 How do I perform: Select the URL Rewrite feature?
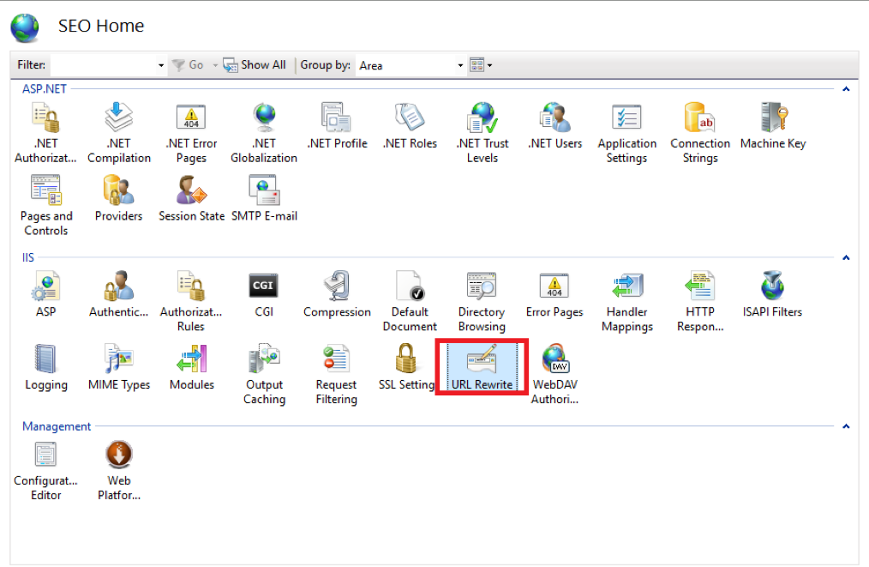point(482,367)
